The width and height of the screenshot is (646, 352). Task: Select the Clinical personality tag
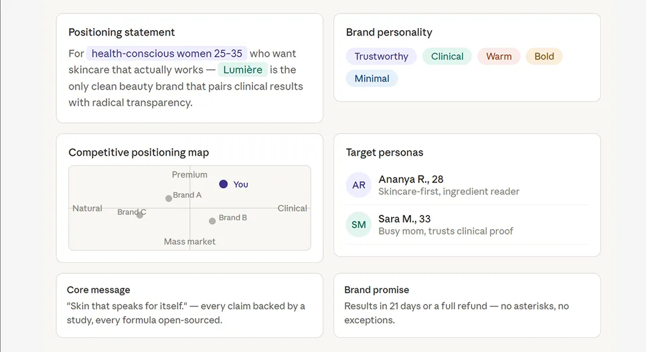pos(447,56)
